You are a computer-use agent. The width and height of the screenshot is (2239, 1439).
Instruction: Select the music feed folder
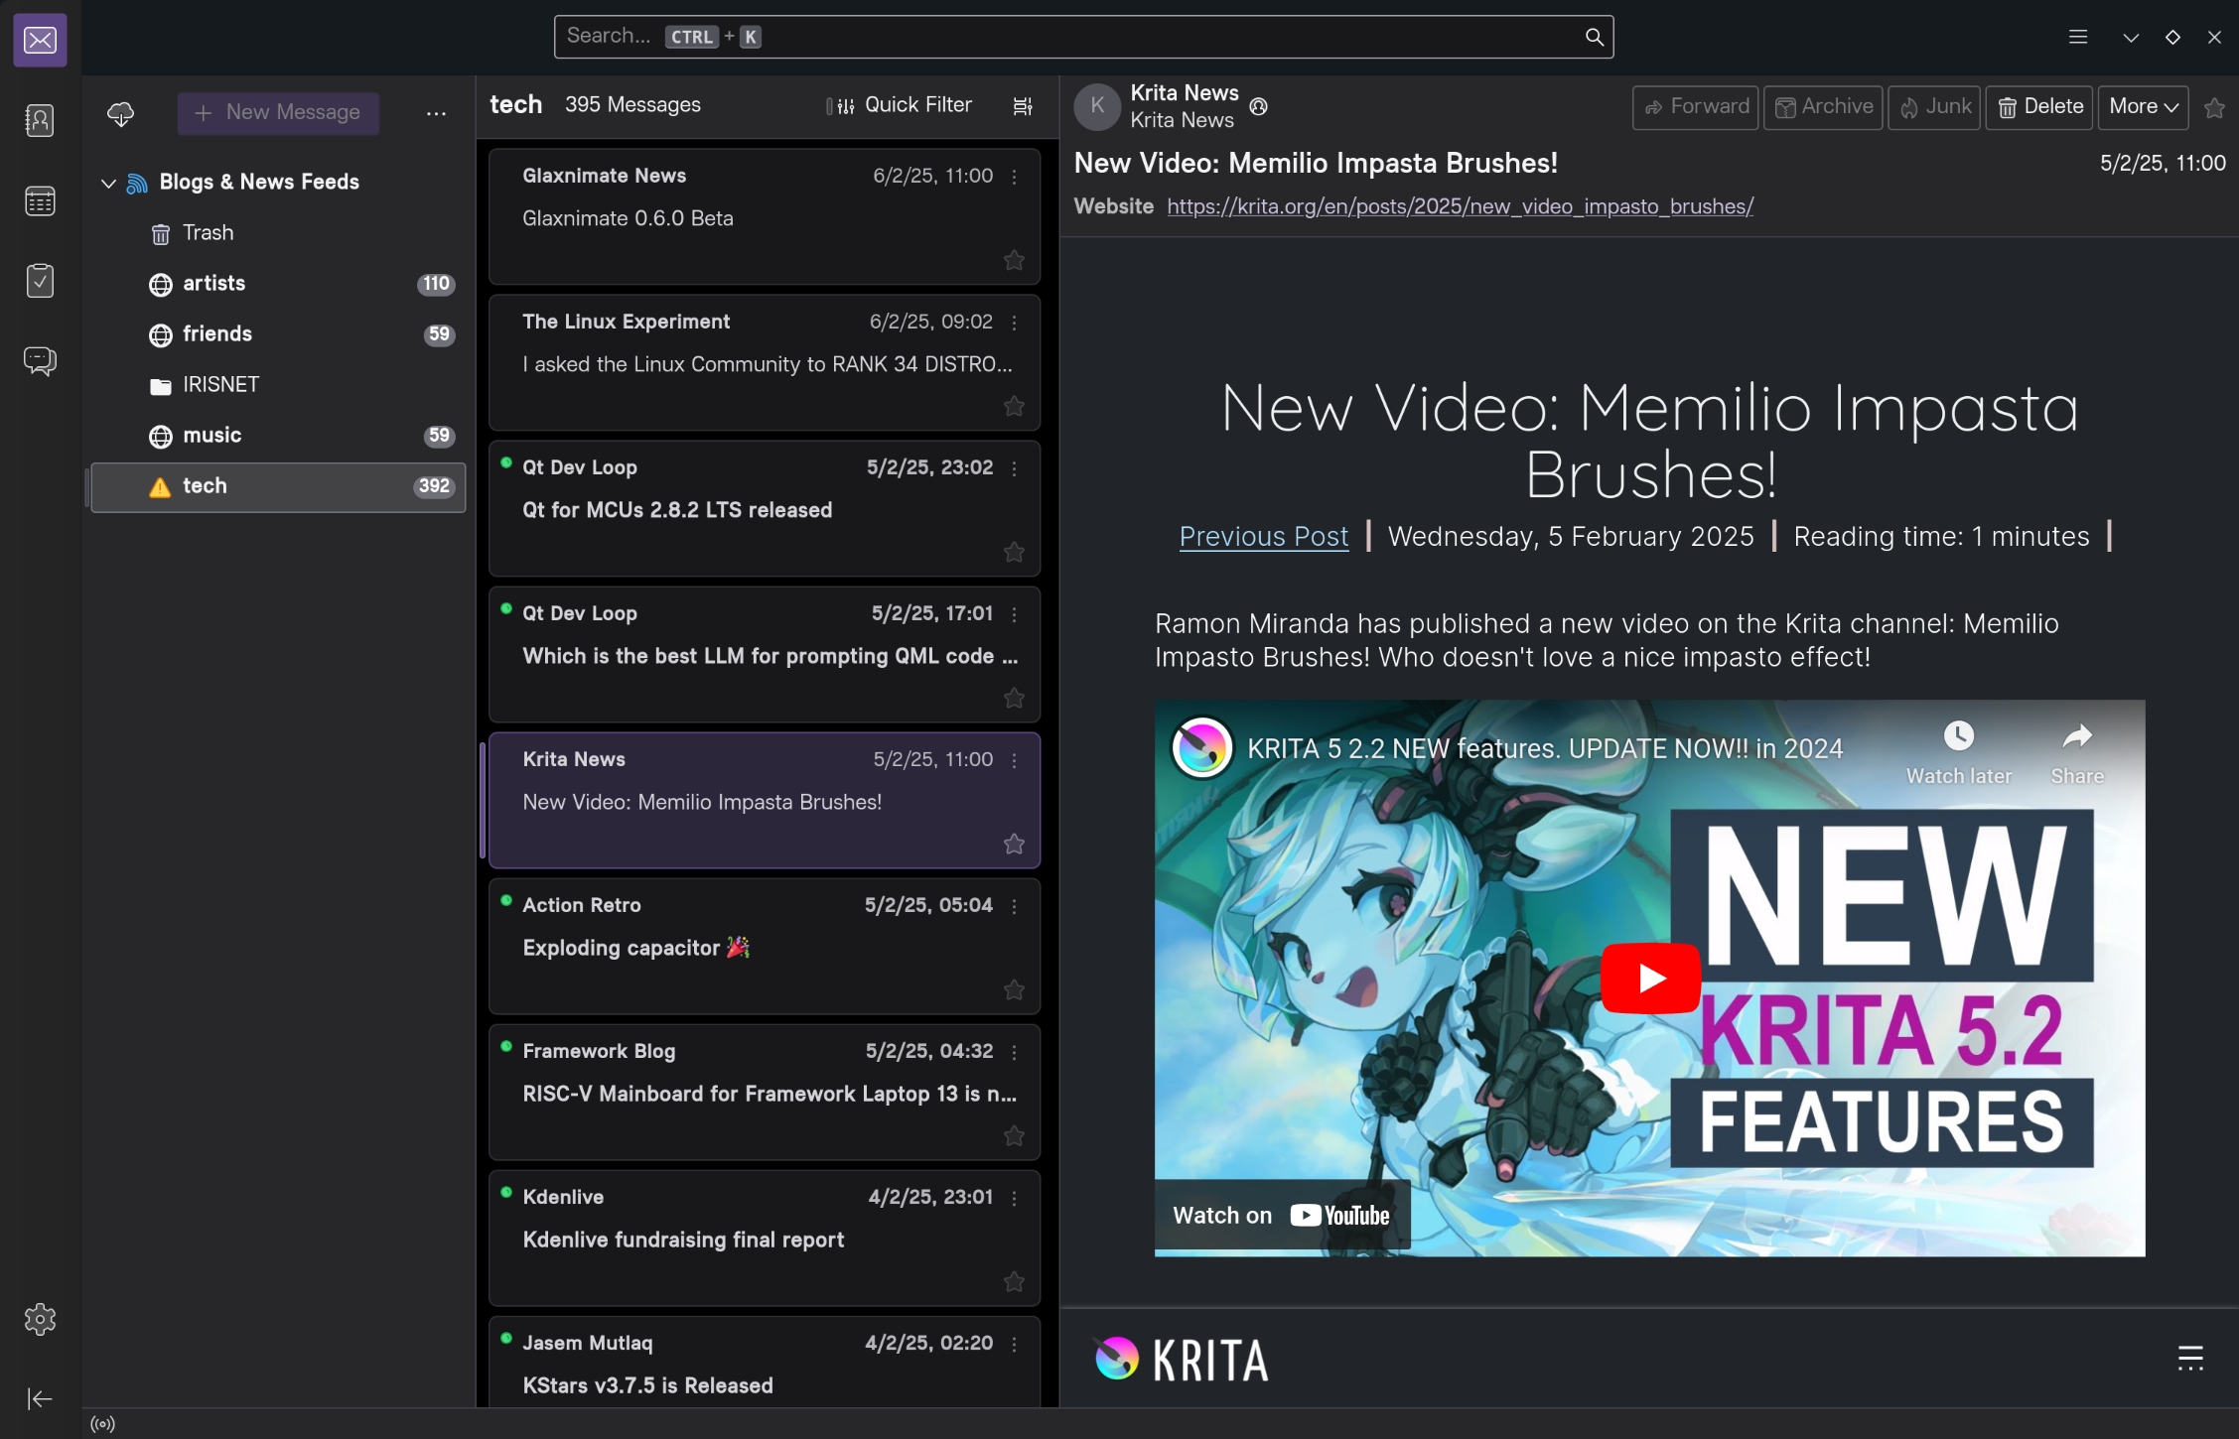pos(279,436)
